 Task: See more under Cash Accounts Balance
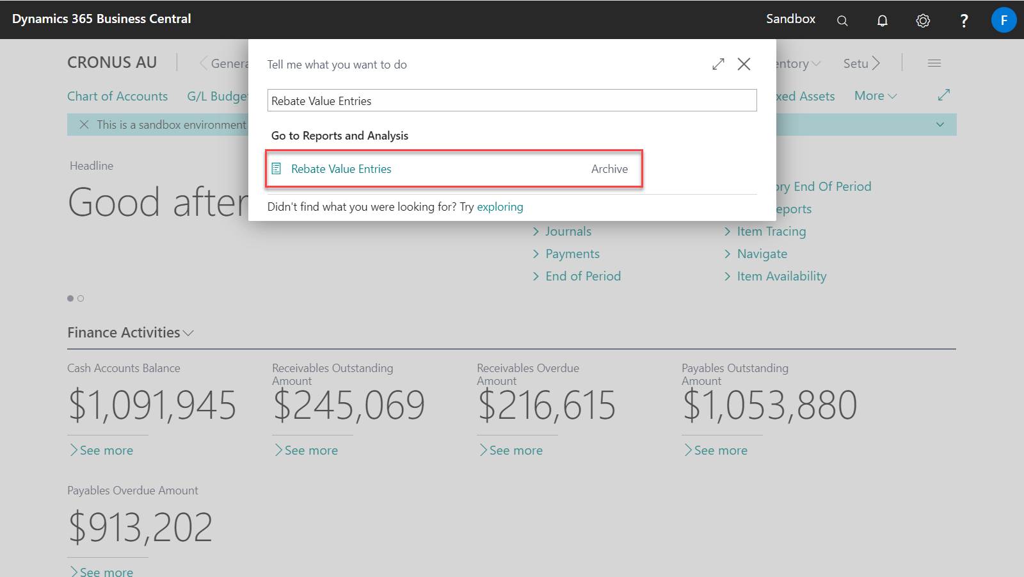click(x=101, y=450)
